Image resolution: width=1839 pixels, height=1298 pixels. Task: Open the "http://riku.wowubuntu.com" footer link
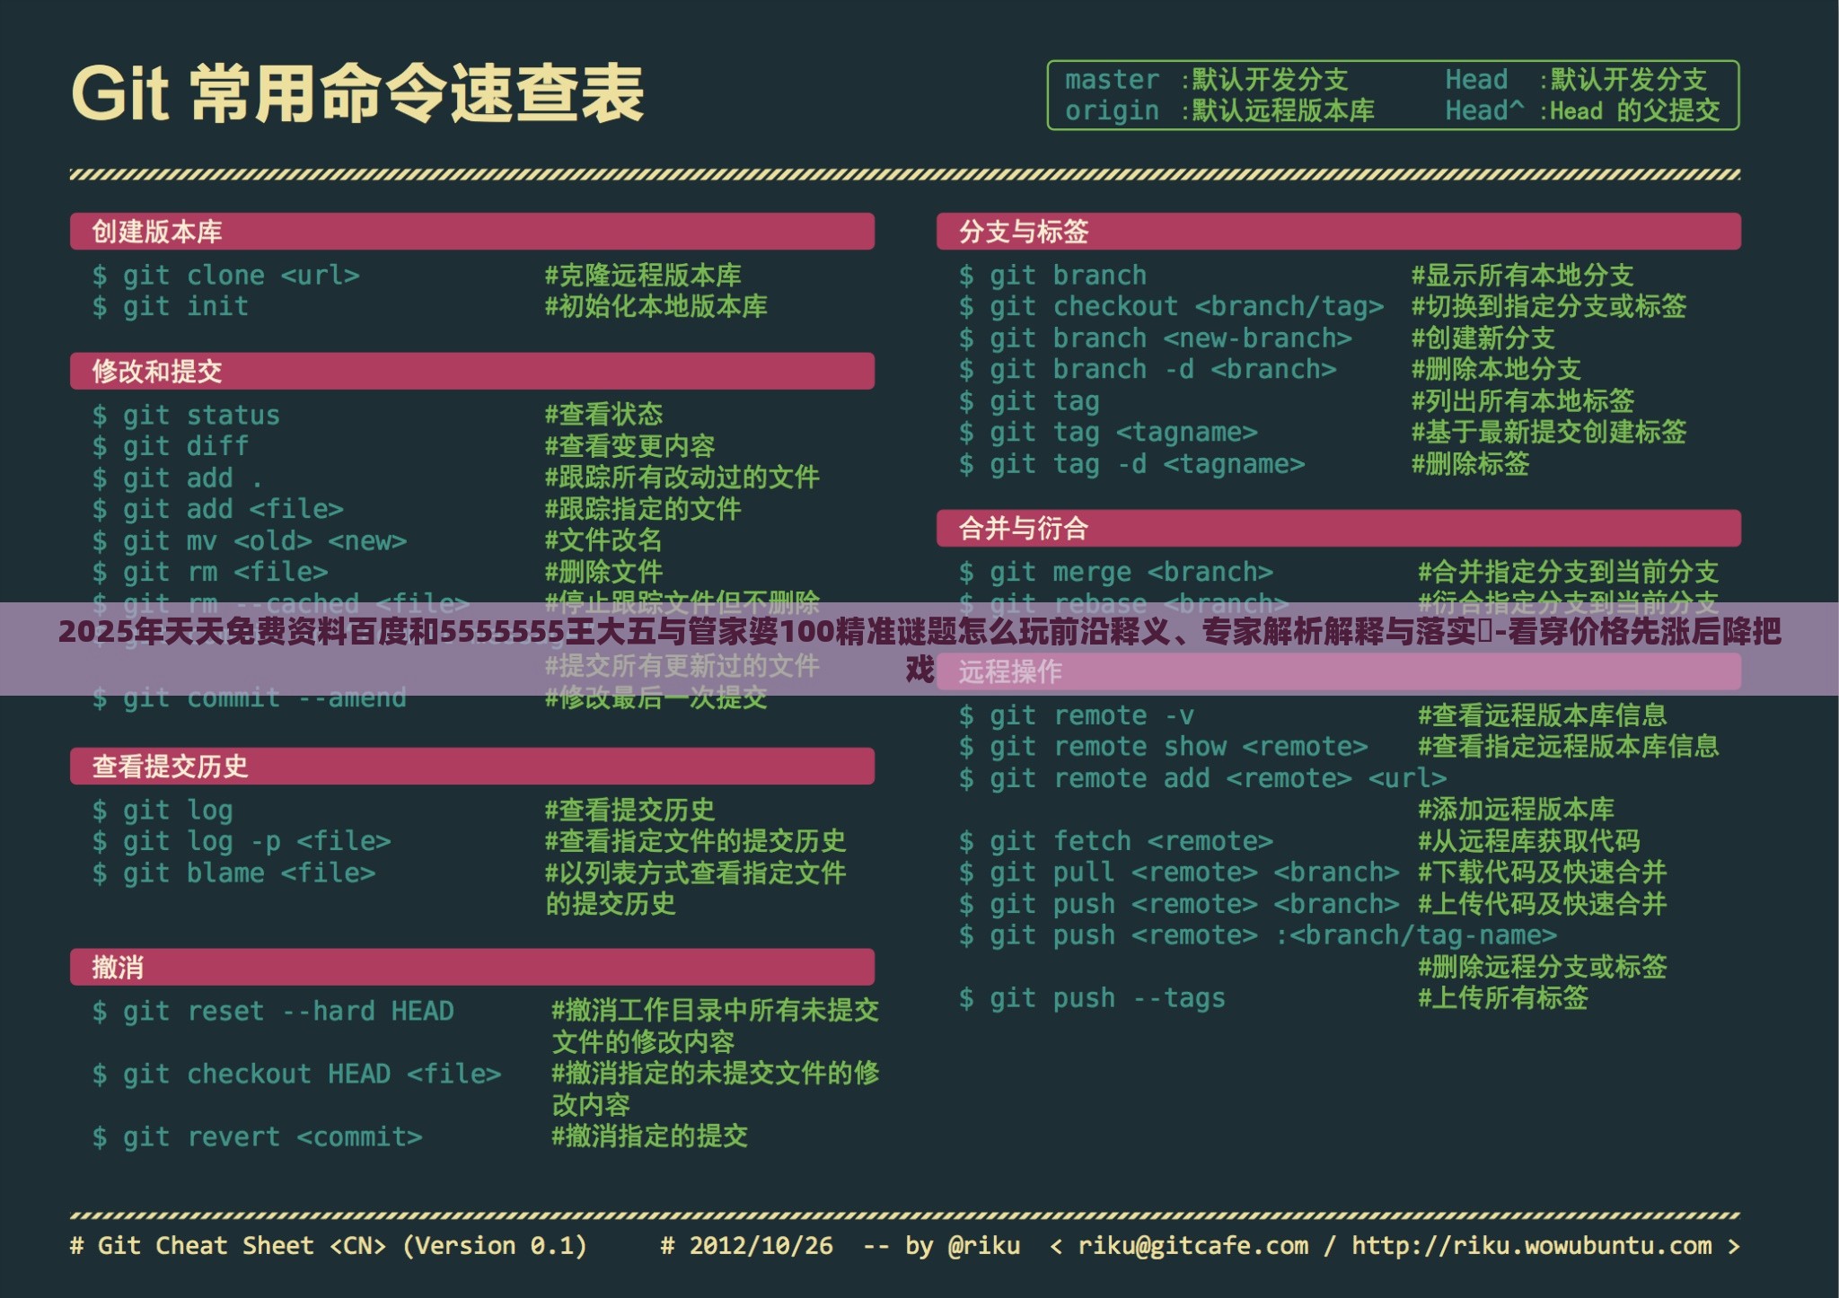click(1532, 1246)
